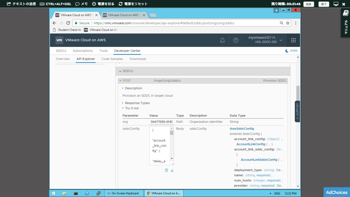Click the PuTTY icon in the taskbar
Viewport: 350px width, 197px height.
click(98, 193)
